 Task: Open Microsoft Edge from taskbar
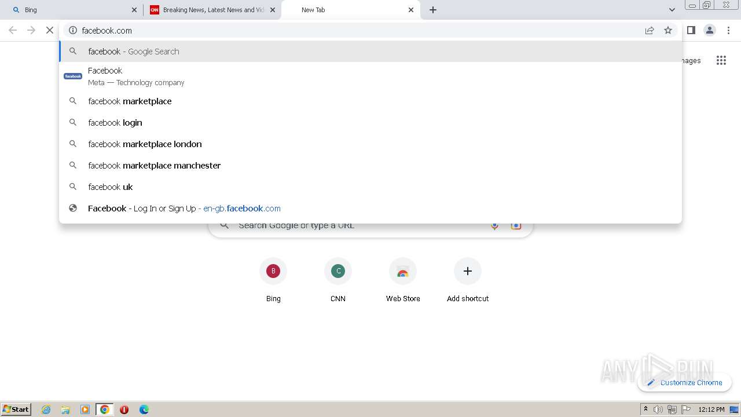click(144, 409)
